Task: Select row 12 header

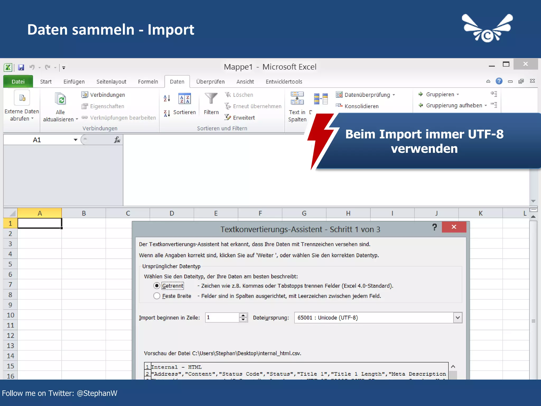Action: (10, 335)
